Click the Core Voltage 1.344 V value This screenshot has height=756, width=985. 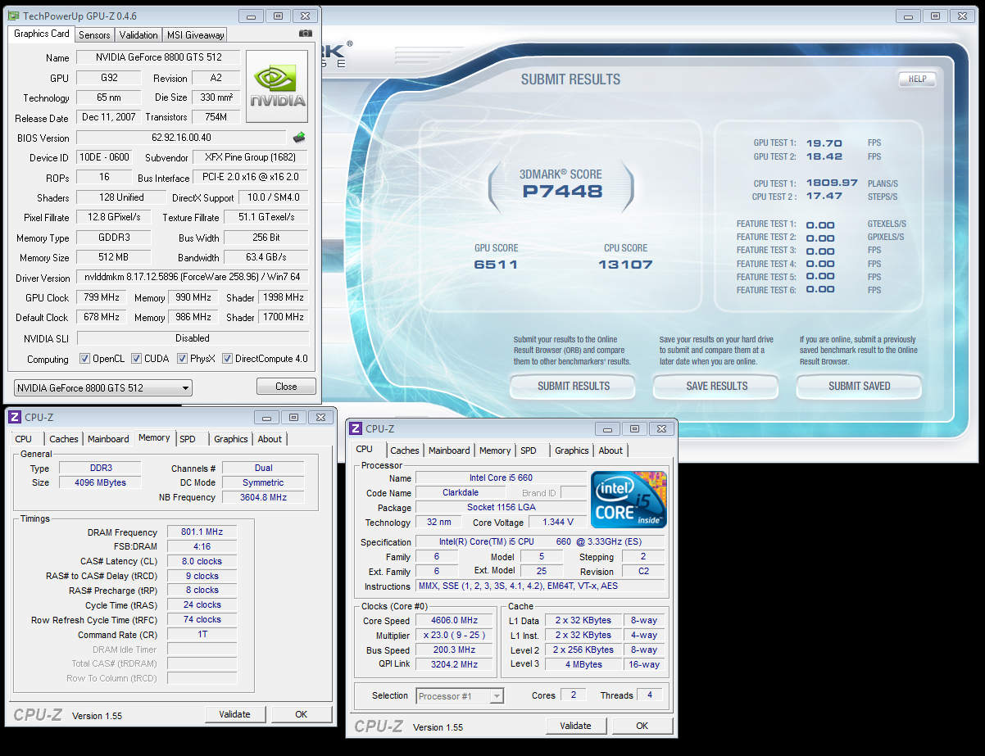tap(557, 522)
